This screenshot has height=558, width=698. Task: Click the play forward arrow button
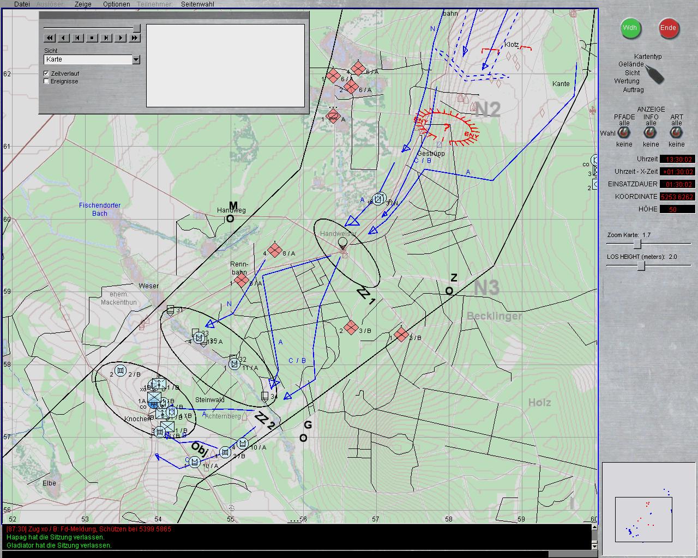121,38
